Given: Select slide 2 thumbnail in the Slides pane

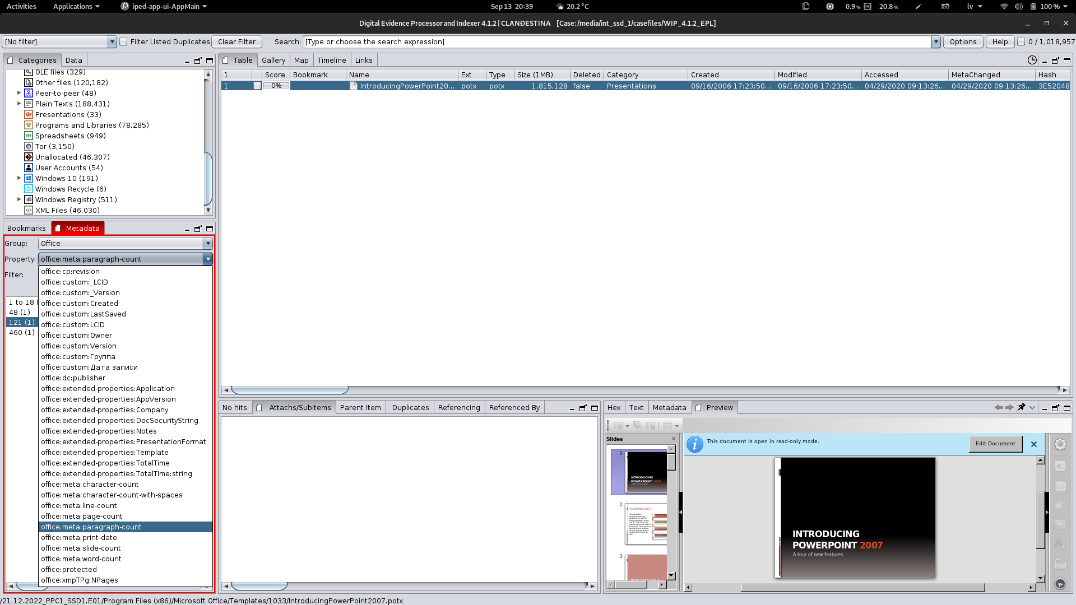Looking at the screenshot, I should click(646, 523).
